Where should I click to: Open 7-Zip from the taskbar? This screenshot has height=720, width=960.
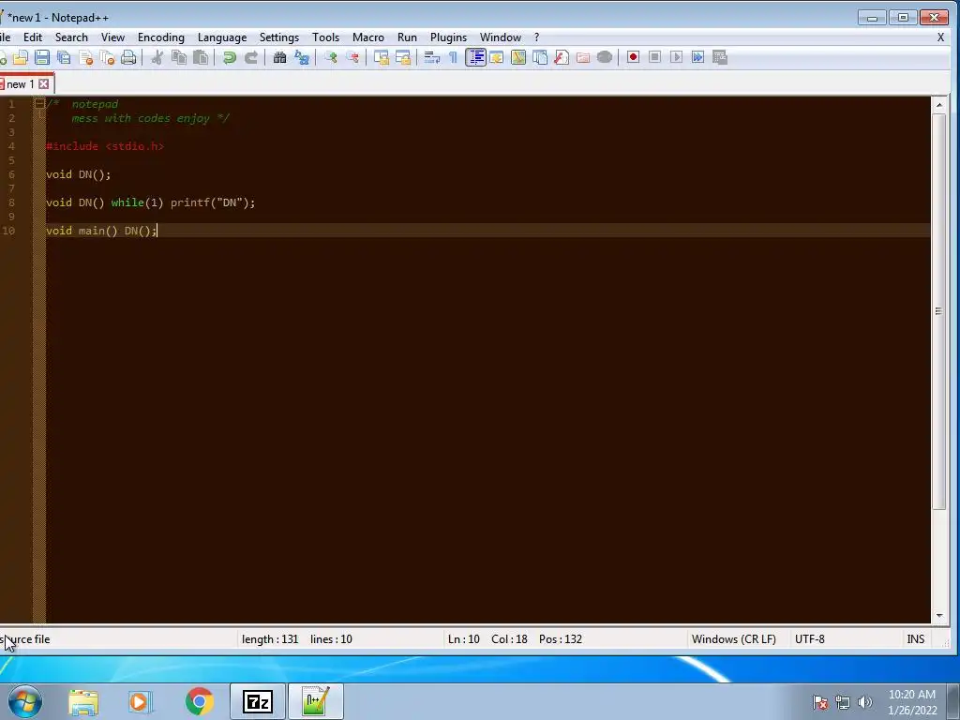257,701
